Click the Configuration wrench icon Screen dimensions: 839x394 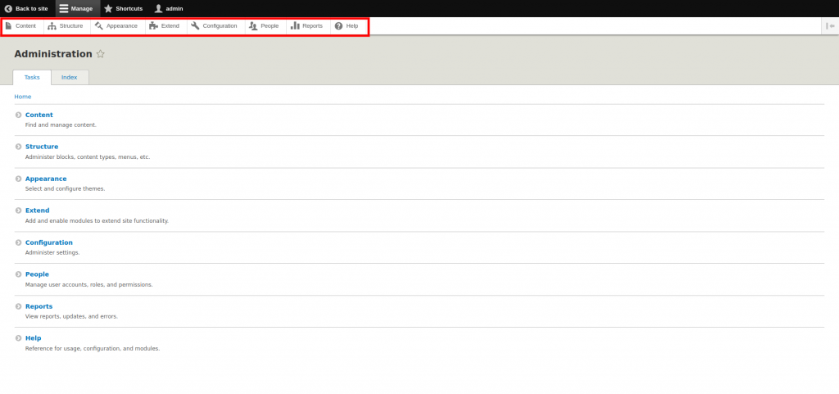(x=195, y=26)
